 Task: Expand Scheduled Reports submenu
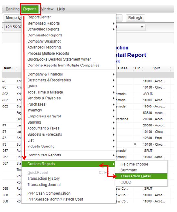coord(69,29)
